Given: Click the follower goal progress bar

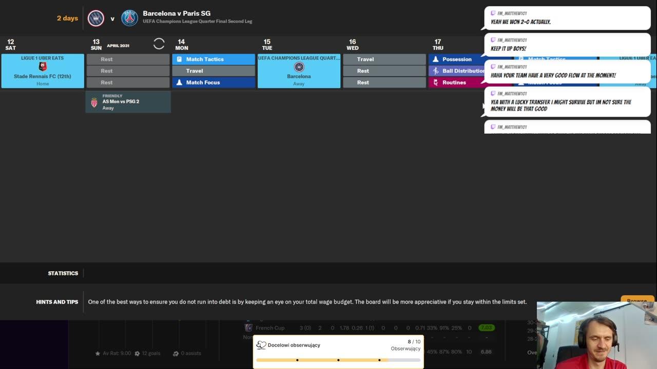Looking at the screenshot, I should point(338,360).
